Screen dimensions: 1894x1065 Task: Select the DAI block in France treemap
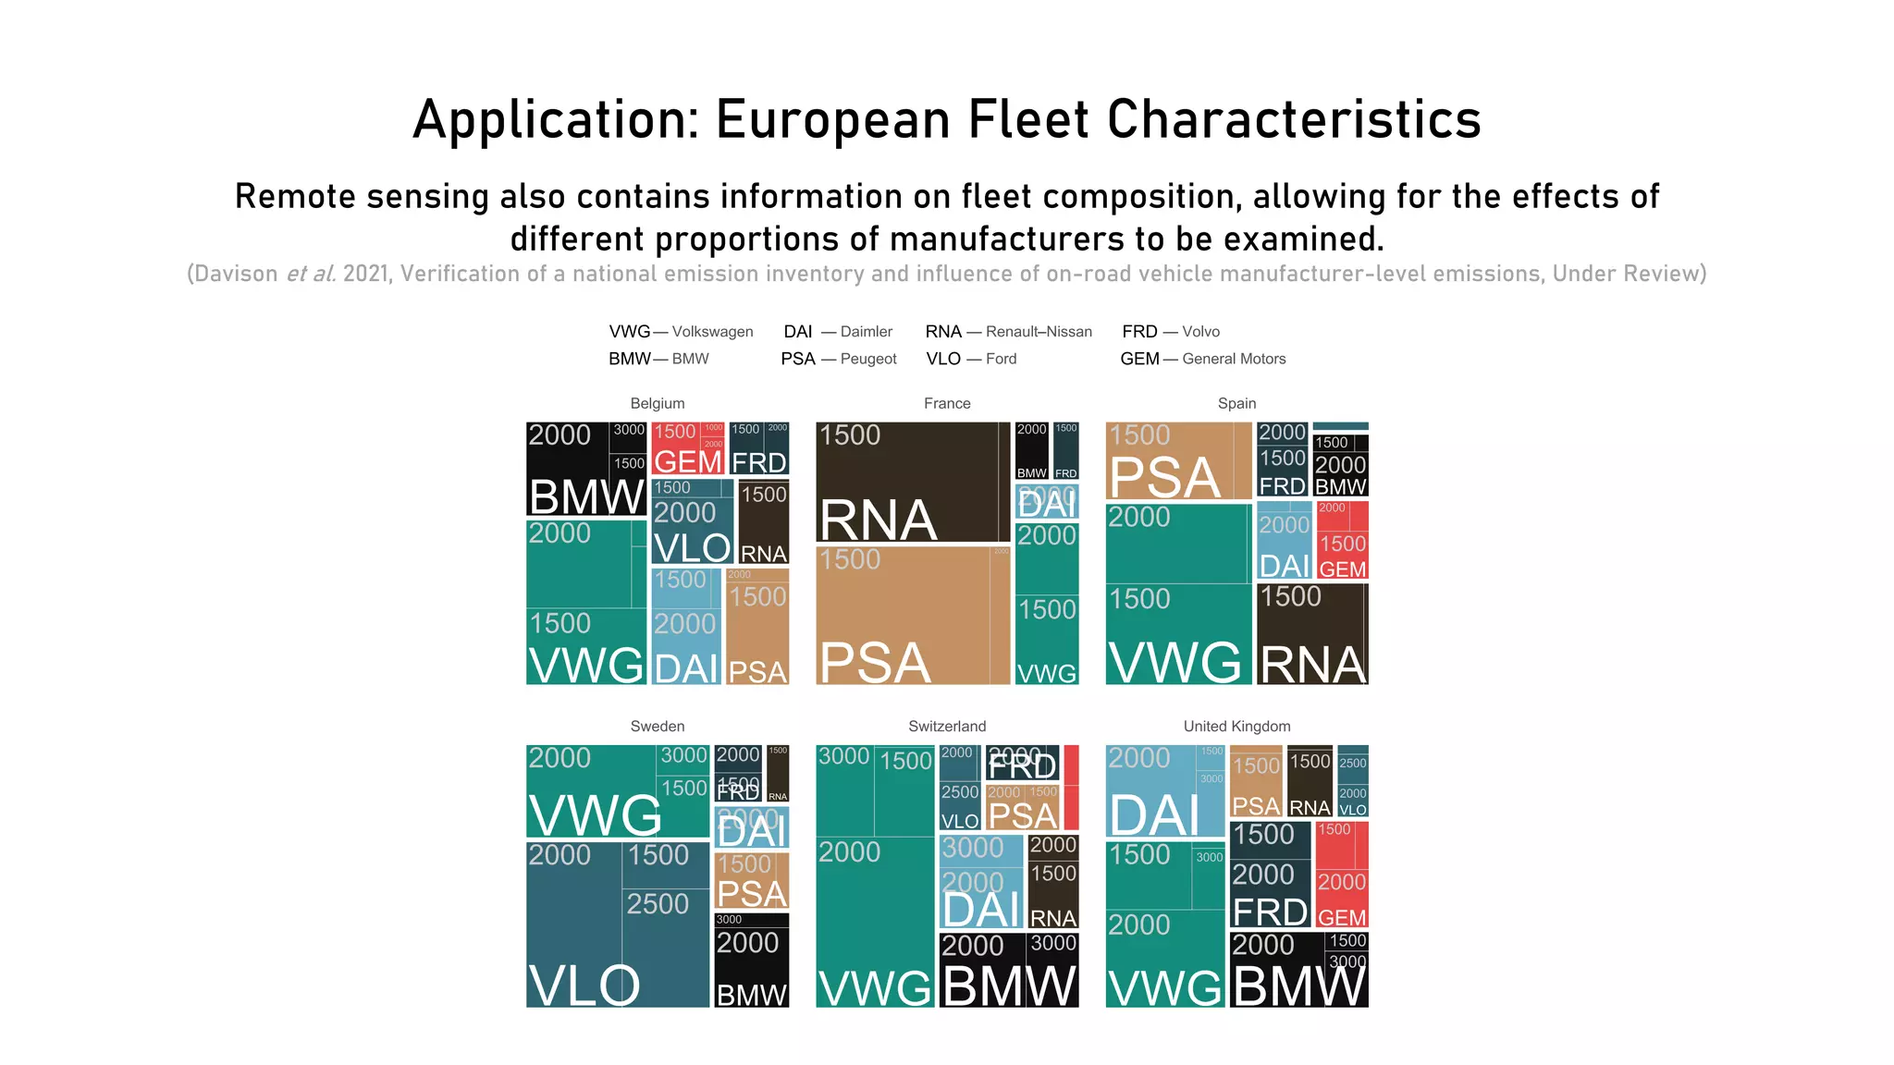click(x=1047, y=501)
